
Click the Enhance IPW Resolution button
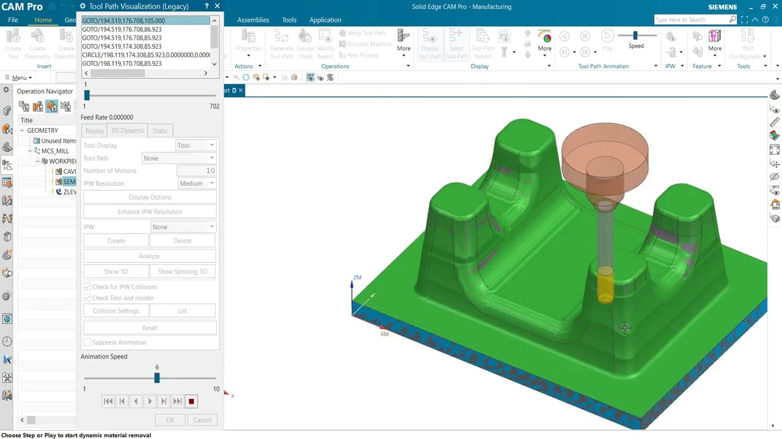coord(150,212)
